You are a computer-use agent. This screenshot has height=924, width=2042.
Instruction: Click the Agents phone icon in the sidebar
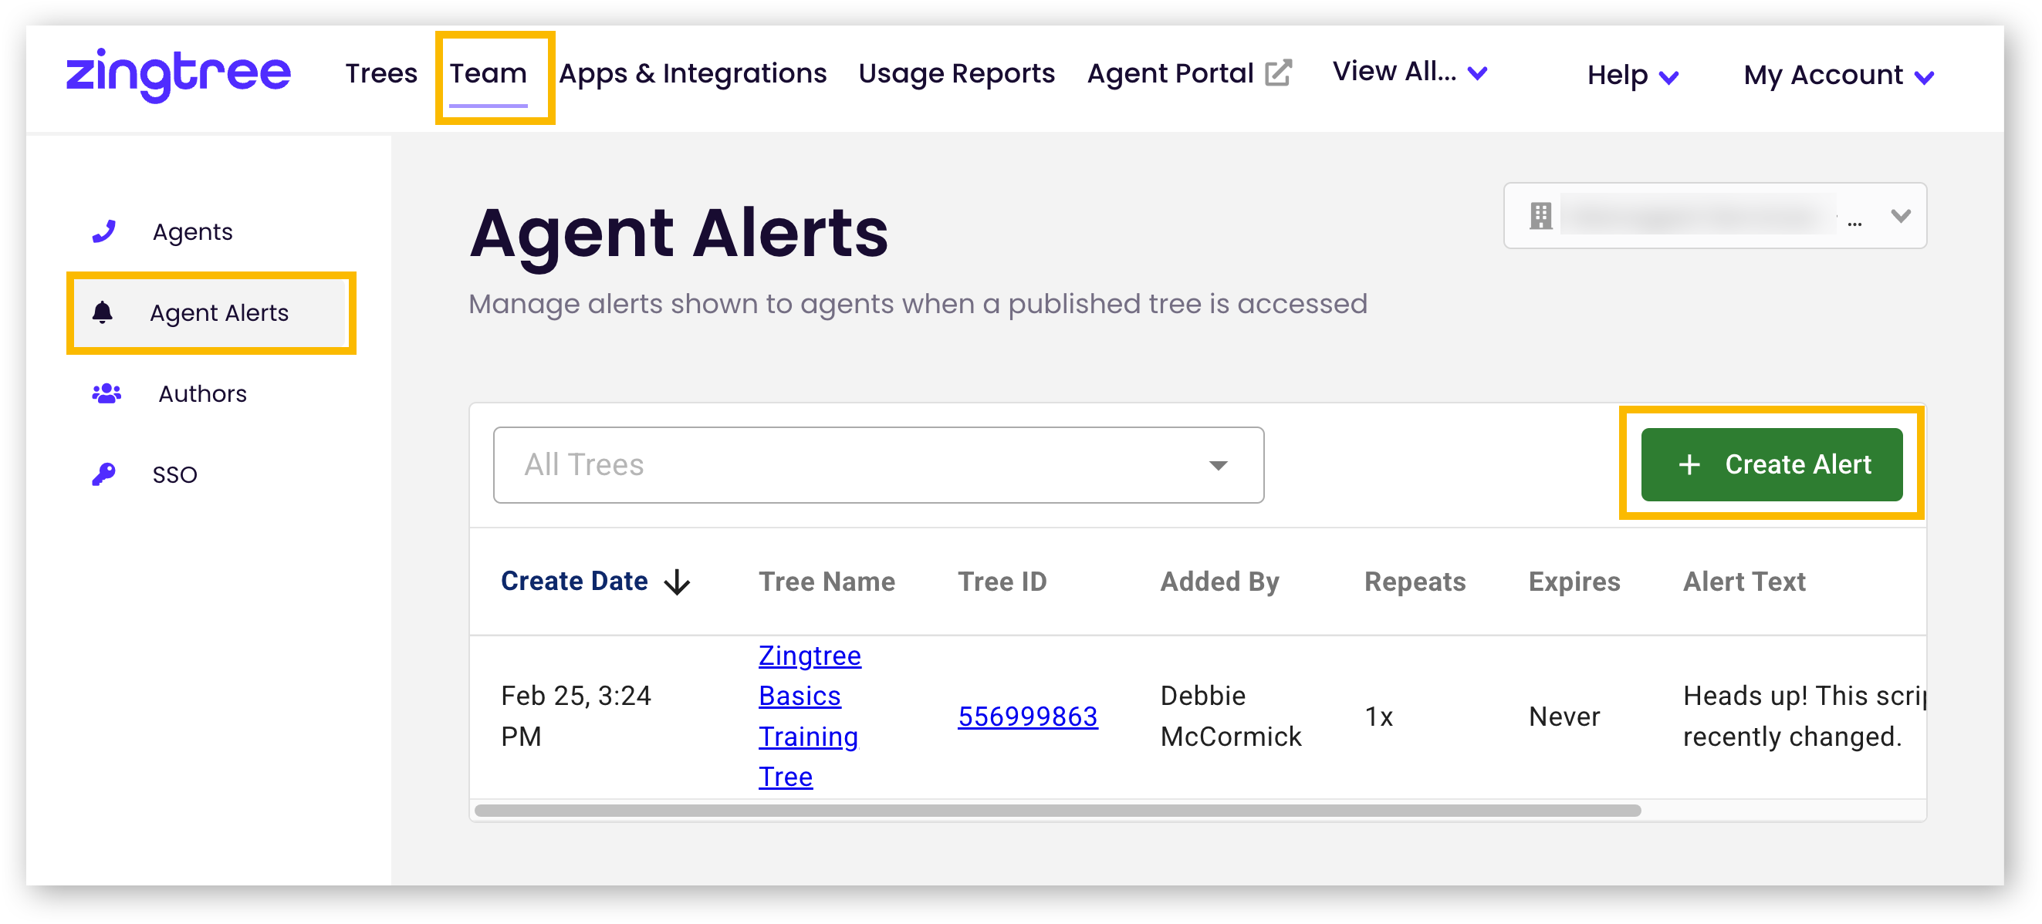(105, 231)
